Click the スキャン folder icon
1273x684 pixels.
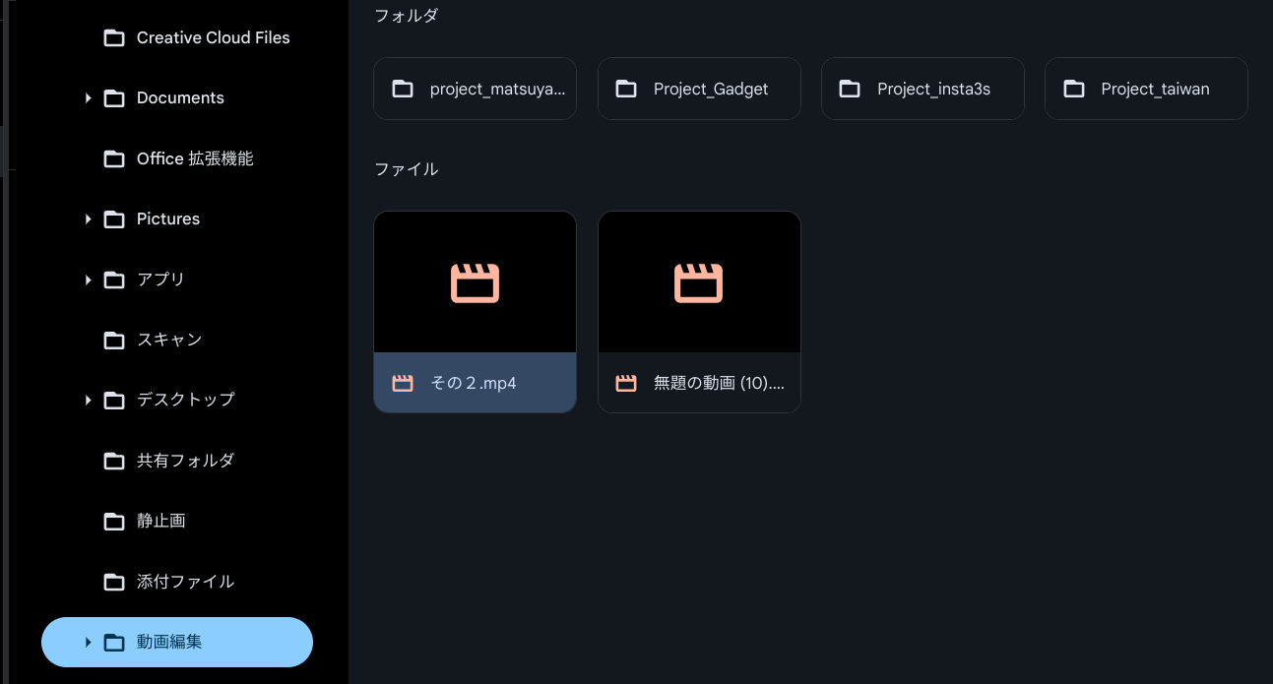(x=114, y=341)
